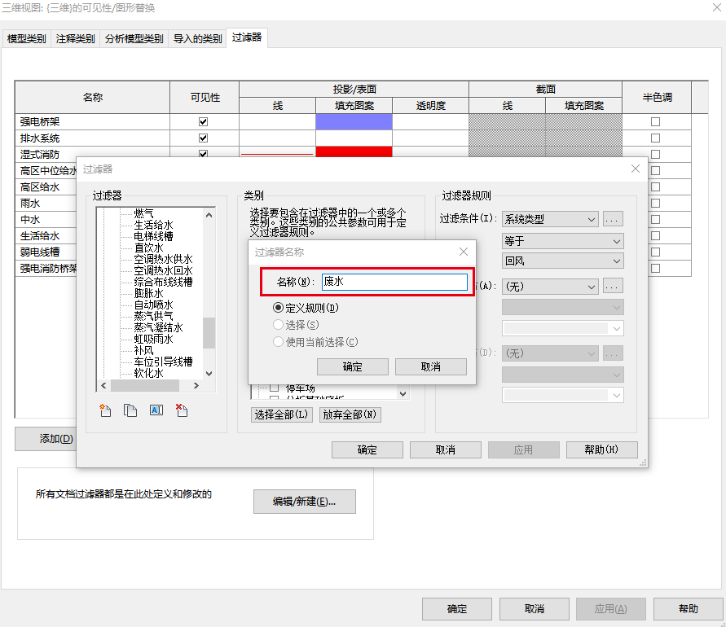Confirm filter name with 确定 button
The width and height of the screenshot is (726, 627).
[x=352, y=367]
